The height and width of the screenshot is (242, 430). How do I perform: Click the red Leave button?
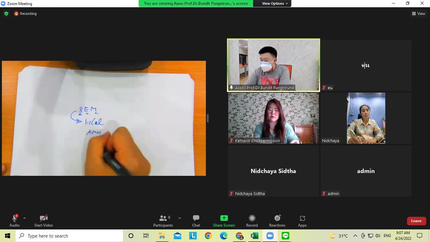coord(416,221)
